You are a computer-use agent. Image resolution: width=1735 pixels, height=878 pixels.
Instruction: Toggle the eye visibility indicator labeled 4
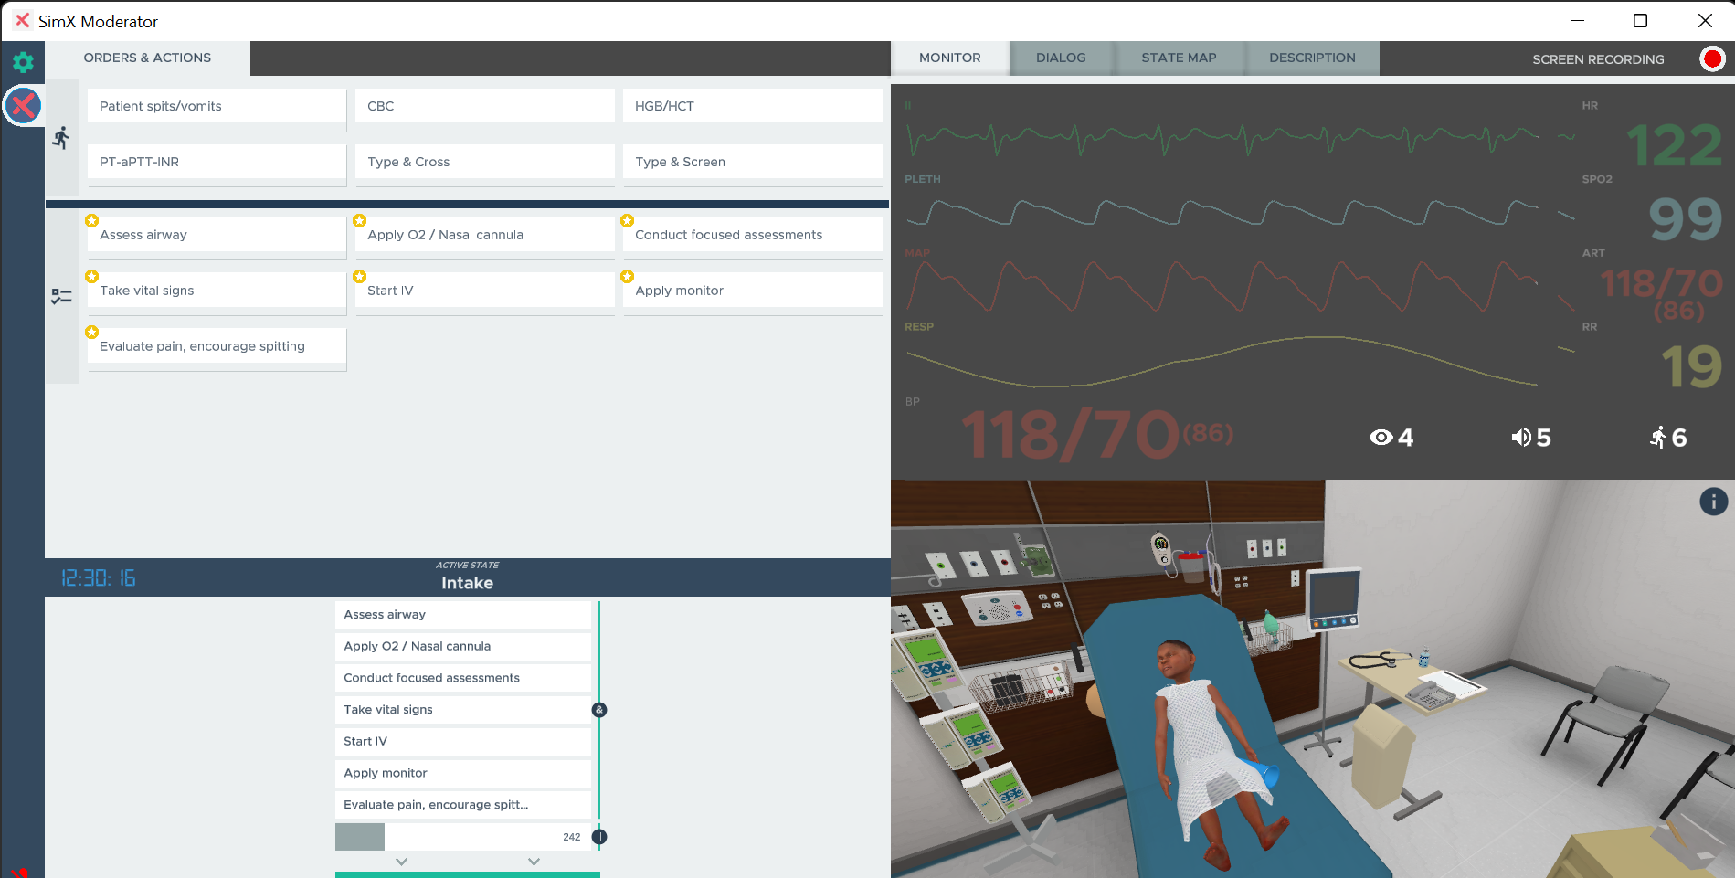pyautogui.click(x=1391, y=438)
